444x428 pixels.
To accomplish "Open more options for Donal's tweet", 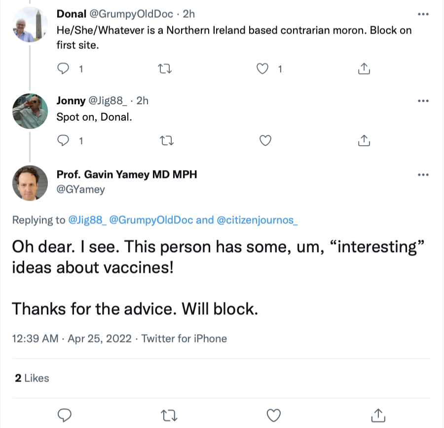I will [x=423, y=14].
